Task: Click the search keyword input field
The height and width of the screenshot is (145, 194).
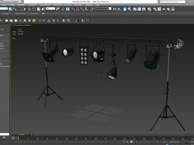Action: coord(173,2)
